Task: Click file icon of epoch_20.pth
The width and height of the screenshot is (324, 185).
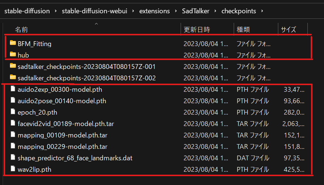Action: pos(13,112)
